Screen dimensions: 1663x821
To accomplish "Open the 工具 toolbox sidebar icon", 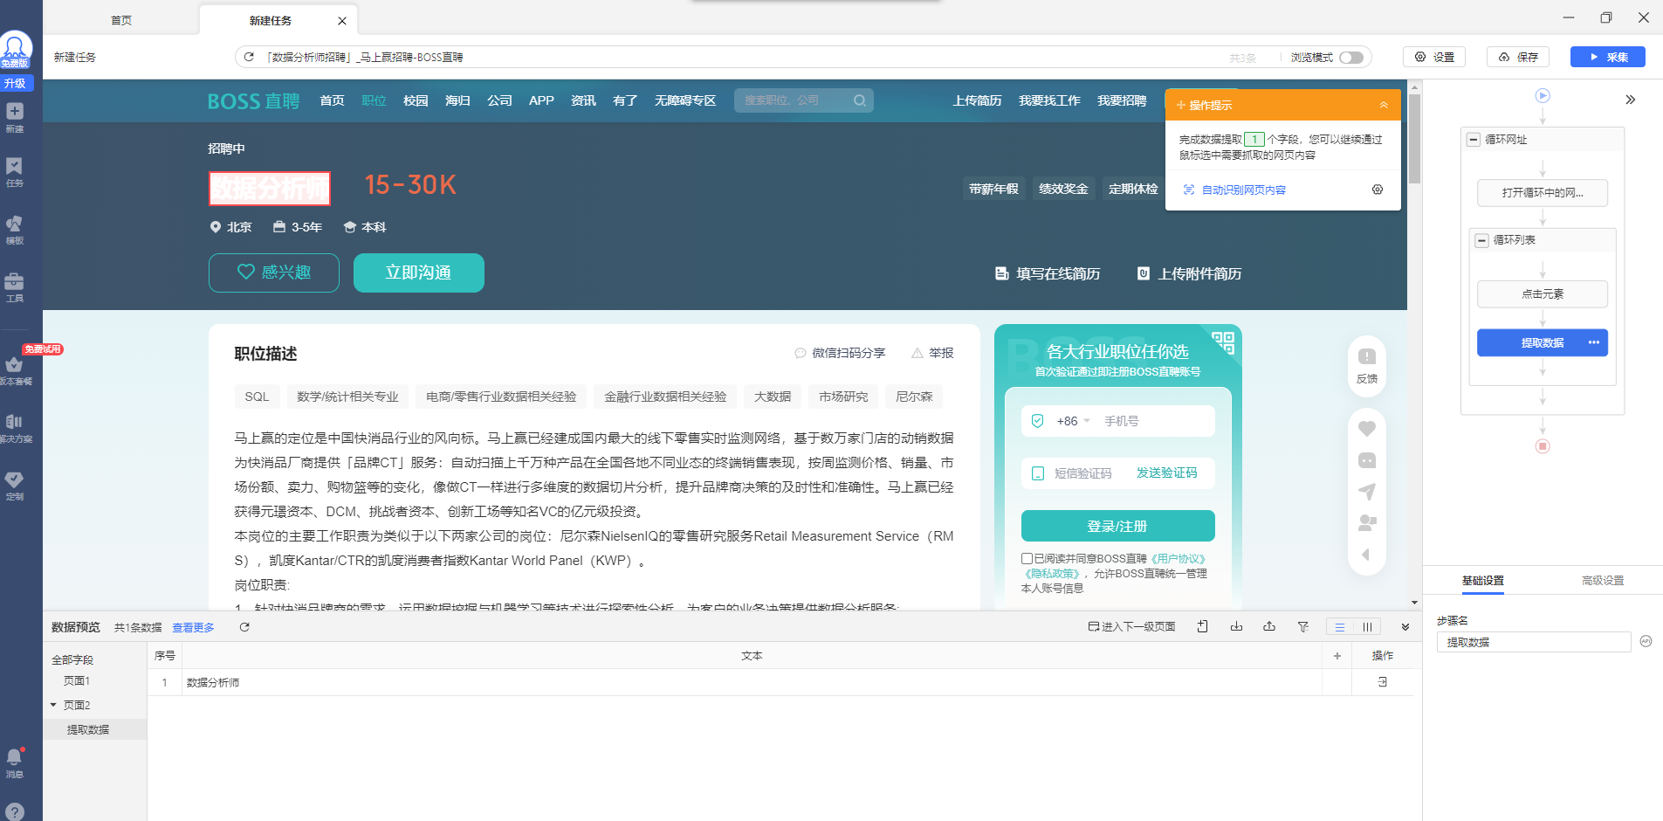I will pos(15,287).
